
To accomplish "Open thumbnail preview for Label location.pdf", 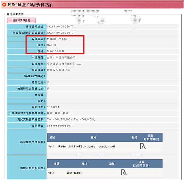I will [143, 146].
